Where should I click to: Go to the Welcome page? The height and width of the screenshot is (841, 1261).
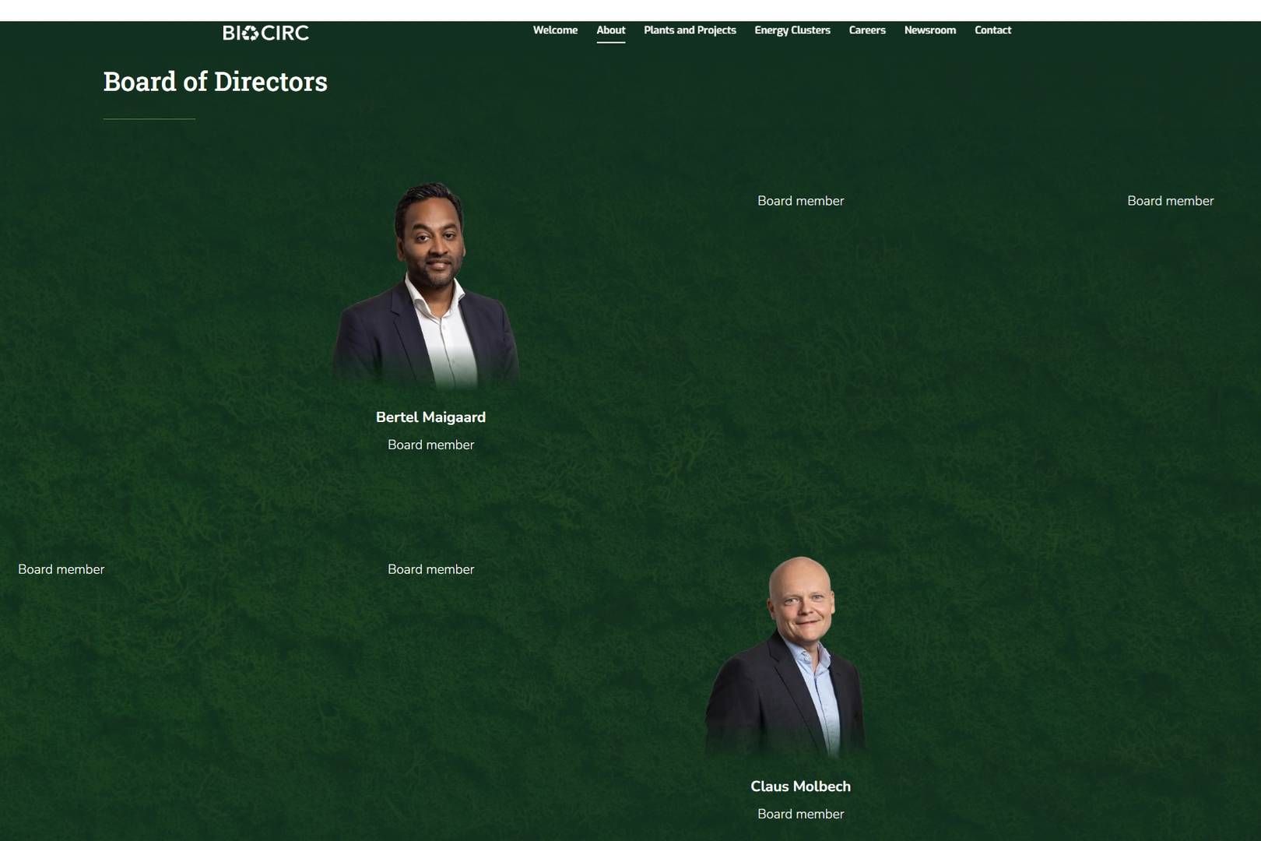click(x=555, y=30)
